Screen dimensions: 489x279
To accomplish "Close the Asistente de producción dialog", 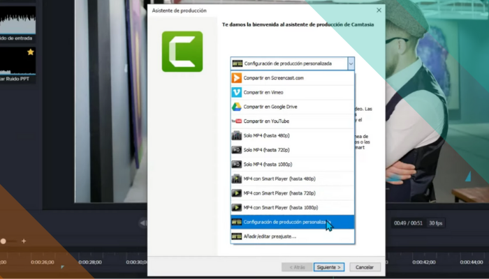I will 379,10.
